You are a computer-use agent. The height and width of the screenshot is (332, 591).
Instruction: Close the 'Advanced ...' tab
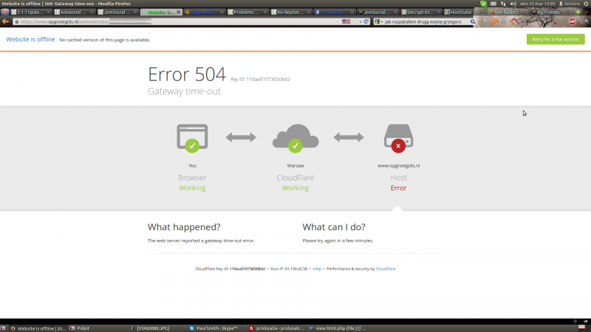92,12
